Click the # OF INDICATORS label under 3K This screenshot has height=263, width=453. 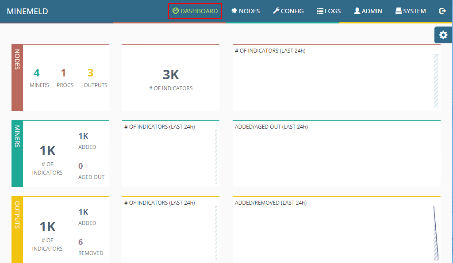click(171, 88)
